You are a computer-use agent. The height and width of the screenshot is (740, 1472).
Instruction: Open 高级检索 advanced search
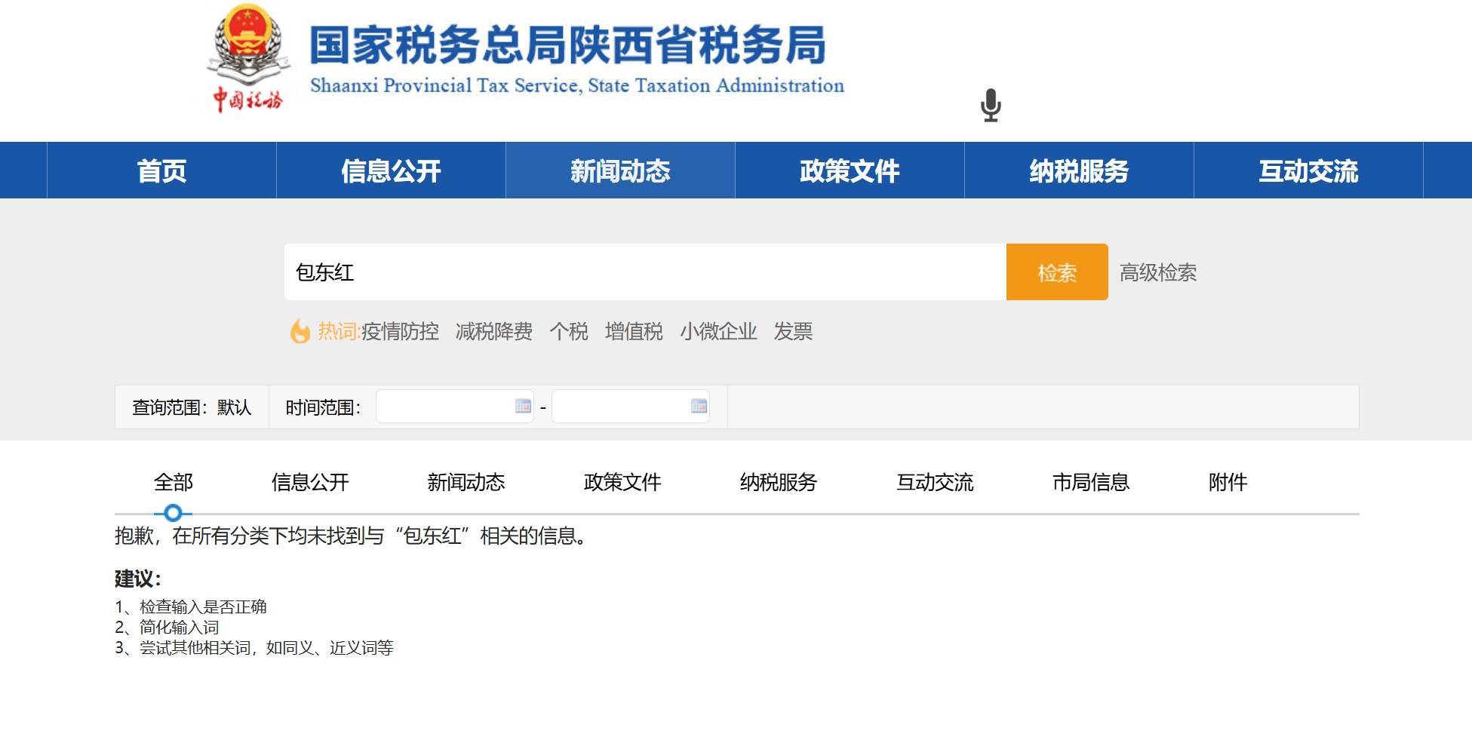[1160, 273]
